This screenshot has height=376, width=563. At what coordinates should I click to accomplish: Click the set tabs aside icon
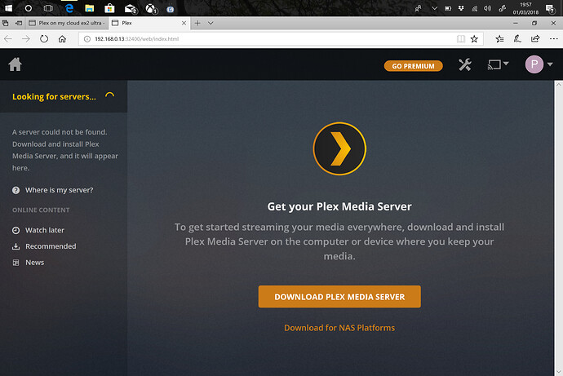19,23
